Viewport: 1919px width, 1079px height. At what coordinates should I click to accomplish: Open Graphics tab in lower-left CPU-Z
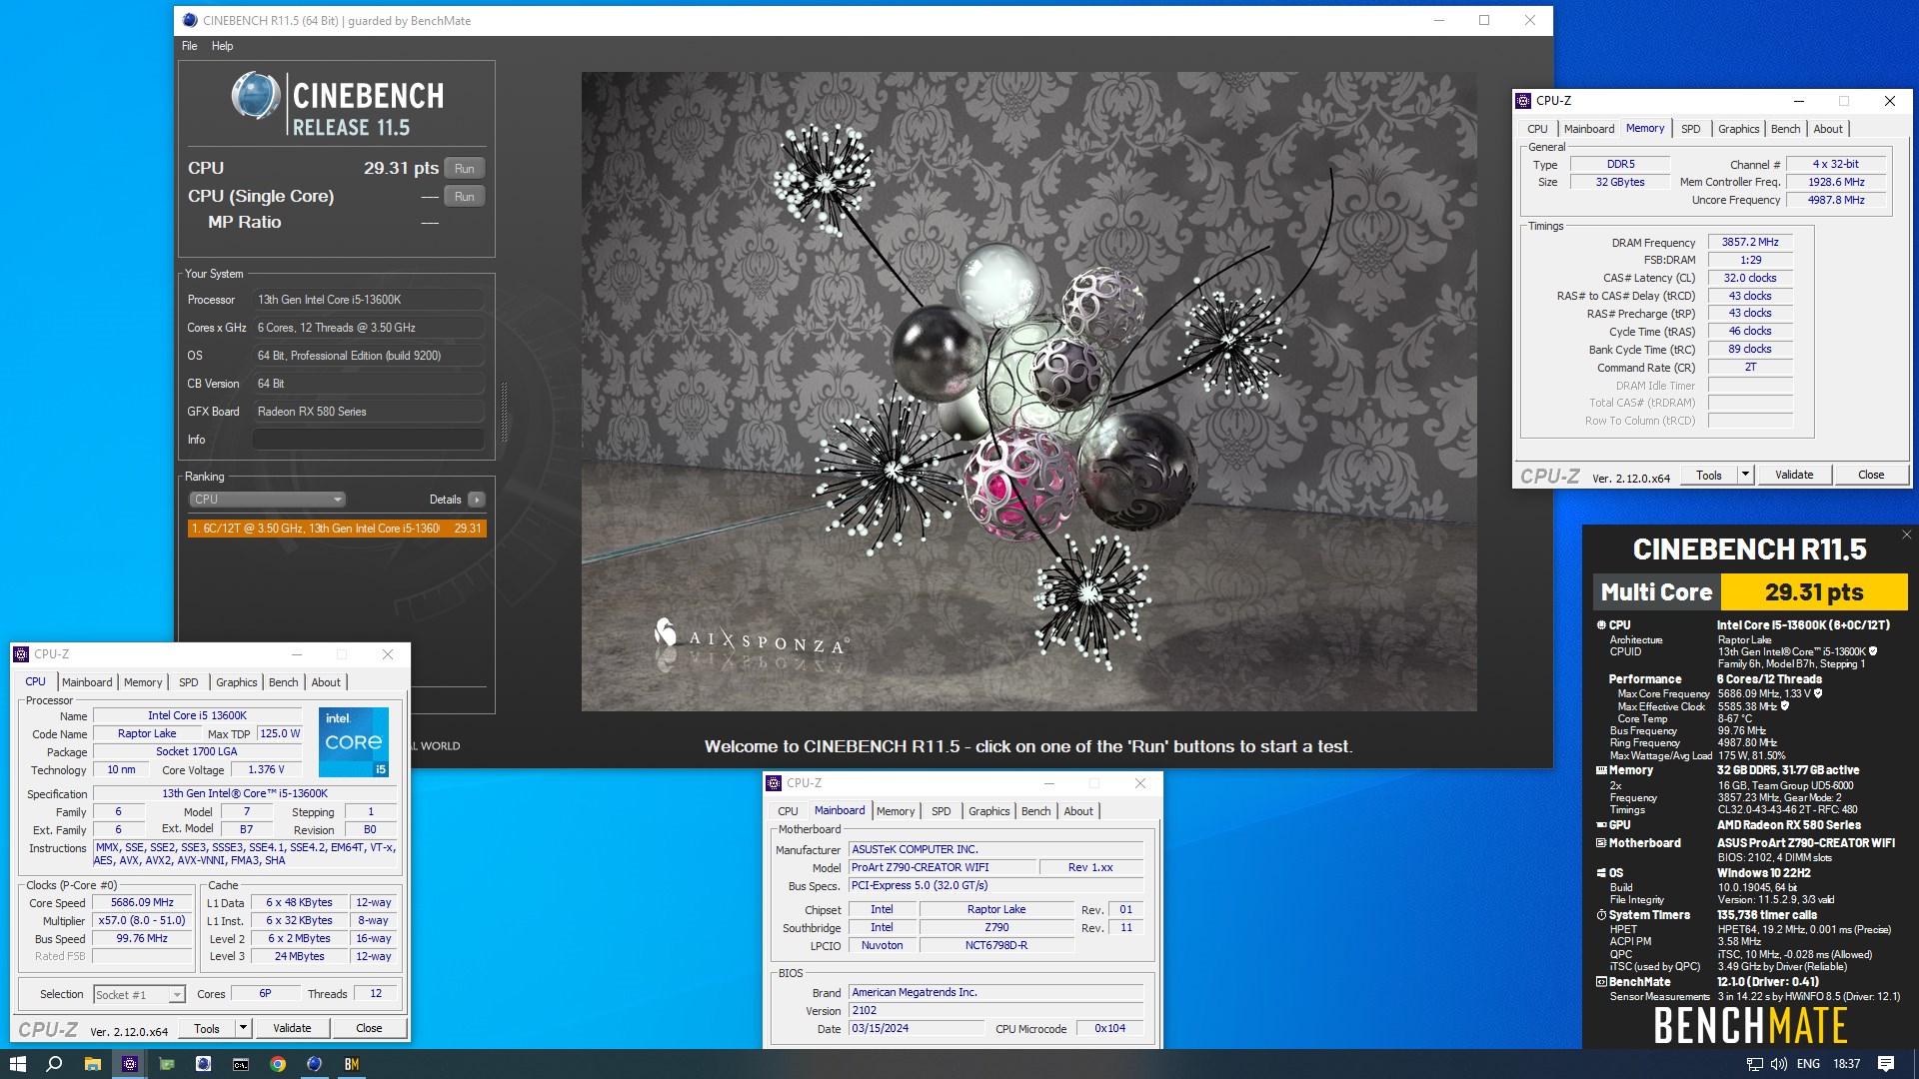237,682
